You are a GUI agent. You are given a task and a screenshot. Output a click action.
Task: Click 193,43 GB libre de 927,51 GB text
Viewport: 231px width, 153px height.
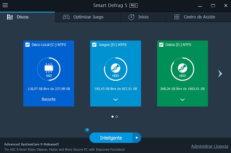click(x=115, y=89)
